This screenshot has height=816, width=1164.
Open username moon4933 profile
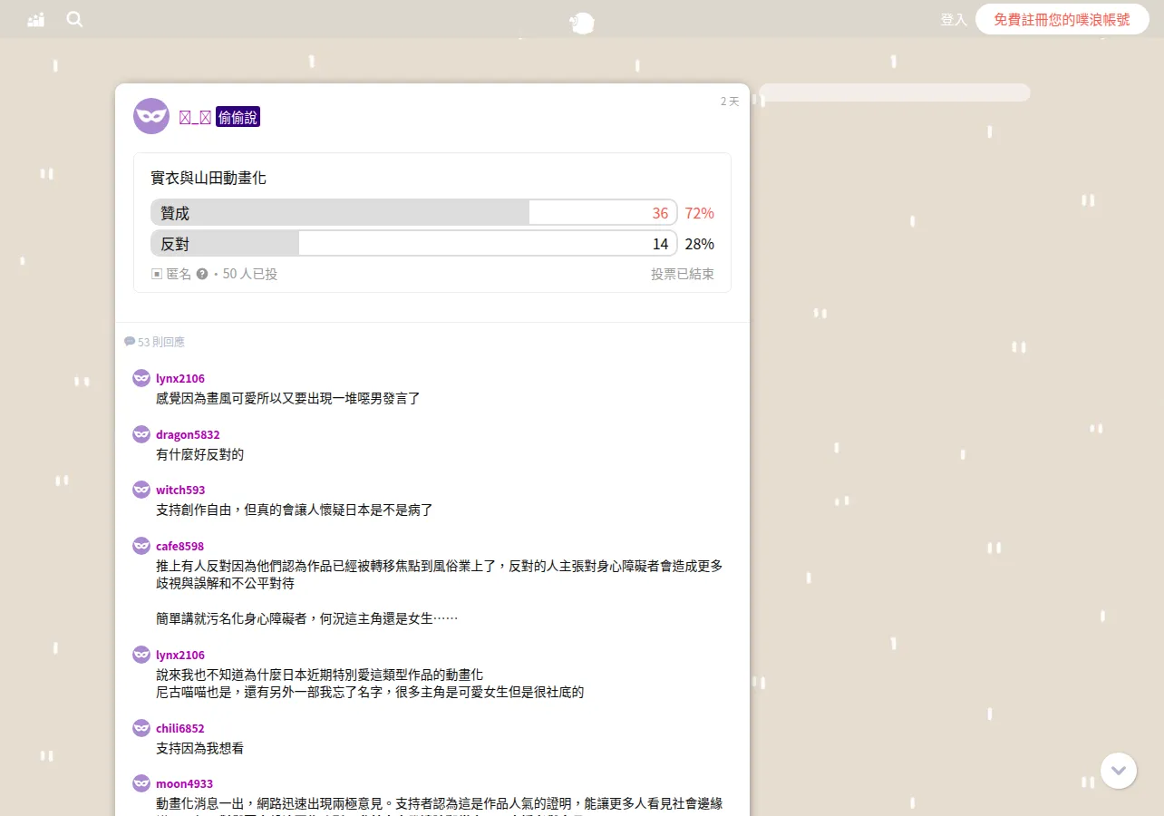tap(185, 783)
